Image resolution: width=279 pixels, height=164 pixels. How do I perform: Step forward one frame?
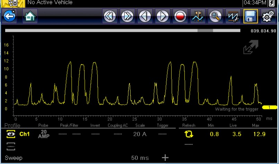click(x=163, y=16)
